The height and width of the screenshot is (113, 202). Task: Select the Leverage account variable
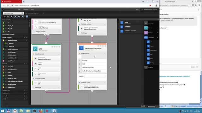pos(10,76)
